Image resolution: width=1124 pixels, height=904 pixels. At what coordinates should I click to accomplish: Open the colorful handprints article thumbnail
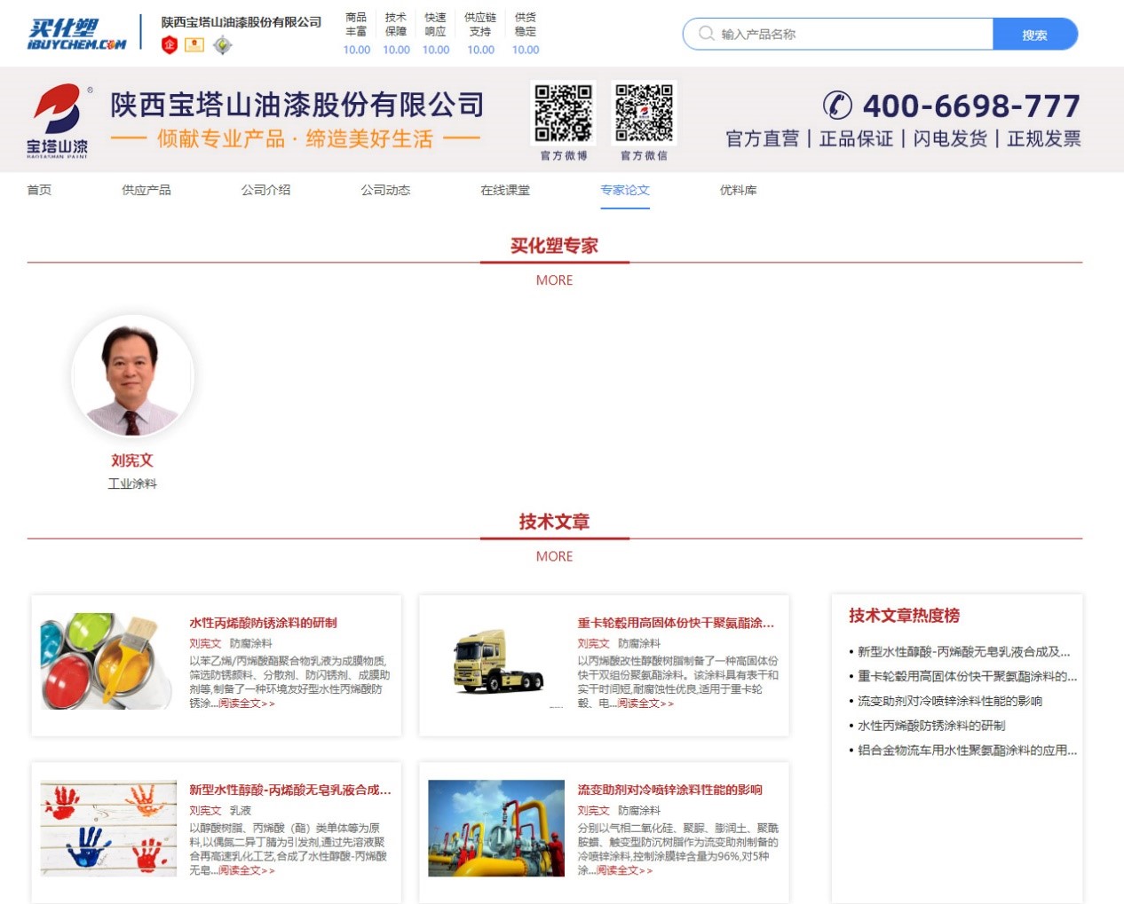click(x=108, y=829)
